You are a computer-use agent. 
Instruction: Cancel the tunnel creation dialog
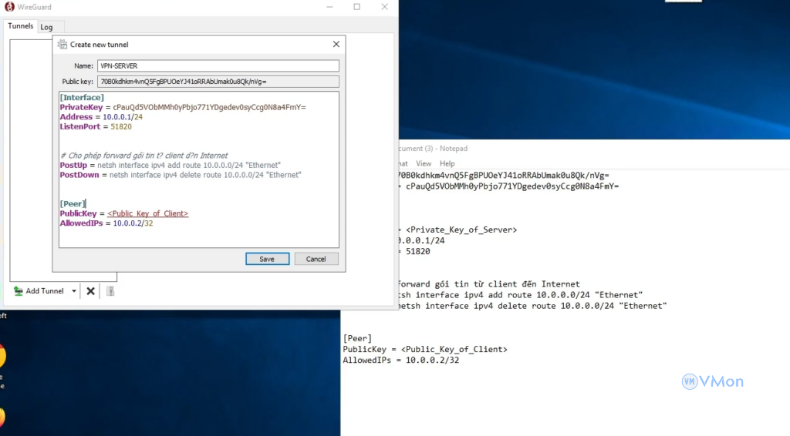click(x=316, y=259)
